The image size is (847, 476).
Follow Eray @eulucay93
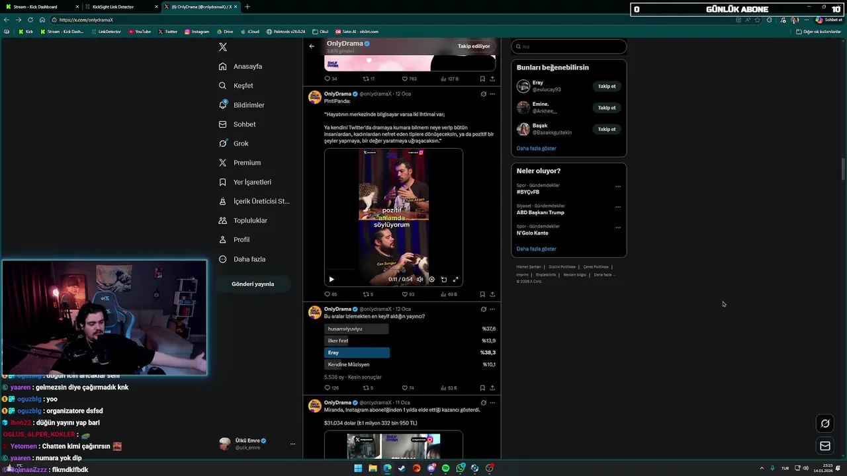pyautogui.click(x=607, y=86)
